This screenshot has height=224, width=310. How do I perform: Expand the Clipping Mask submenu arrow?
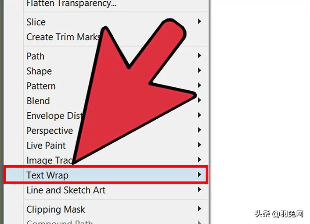pyautogui.click(x=199, y=209)
